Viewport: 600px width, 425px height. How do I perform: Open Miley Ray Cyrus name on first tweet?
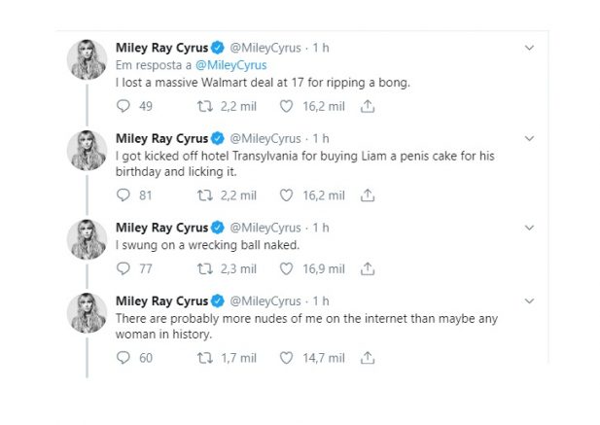[161, 48]
